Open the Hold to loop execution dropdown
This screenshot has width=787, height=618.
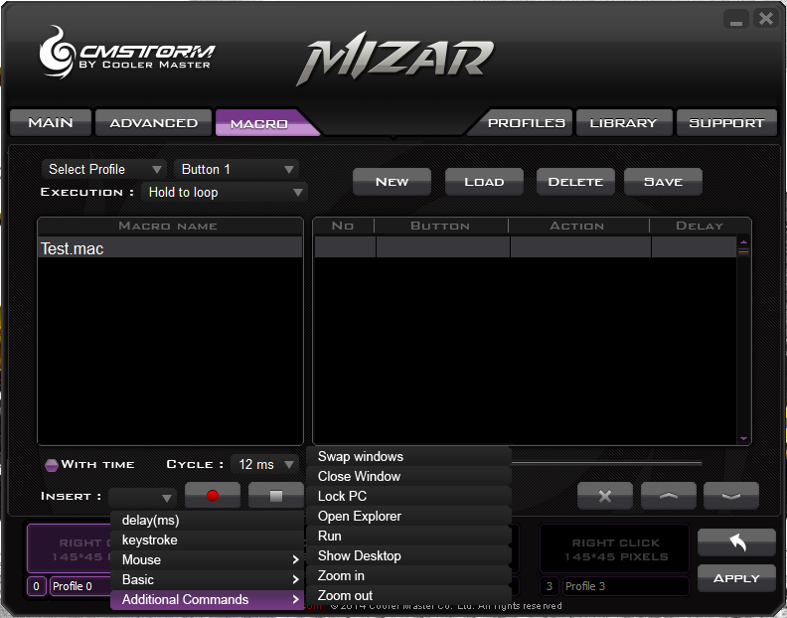point(225,192)
